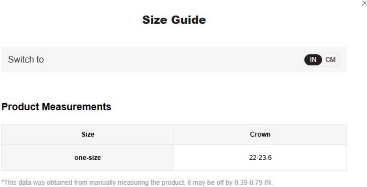
Task: Click the one-size row cell
Action: [88, 157]
